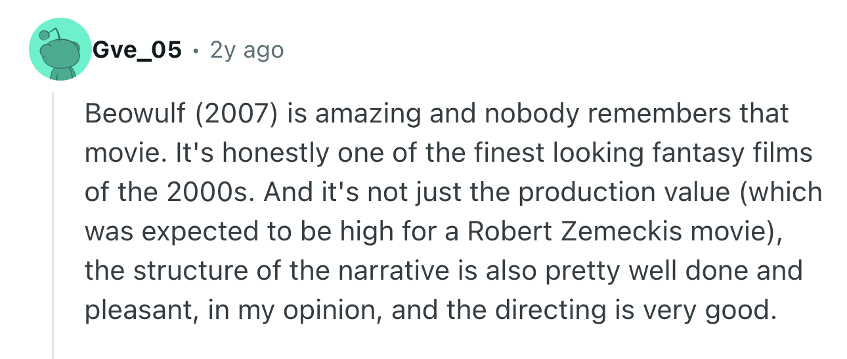Click the word "pleasant" in the last line

click(139, 311)
